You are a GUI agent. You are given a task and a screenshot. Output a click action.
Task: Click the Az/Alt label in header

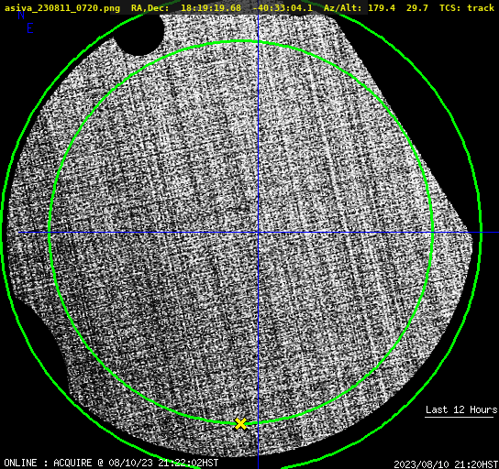click(343, 7)
